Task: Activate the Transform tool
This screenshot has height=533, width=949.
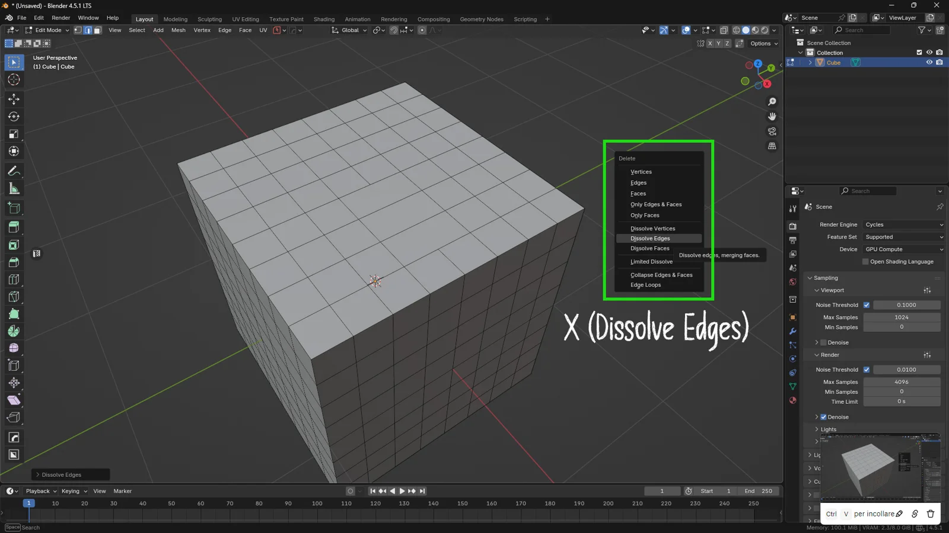Action: point(14,152)
